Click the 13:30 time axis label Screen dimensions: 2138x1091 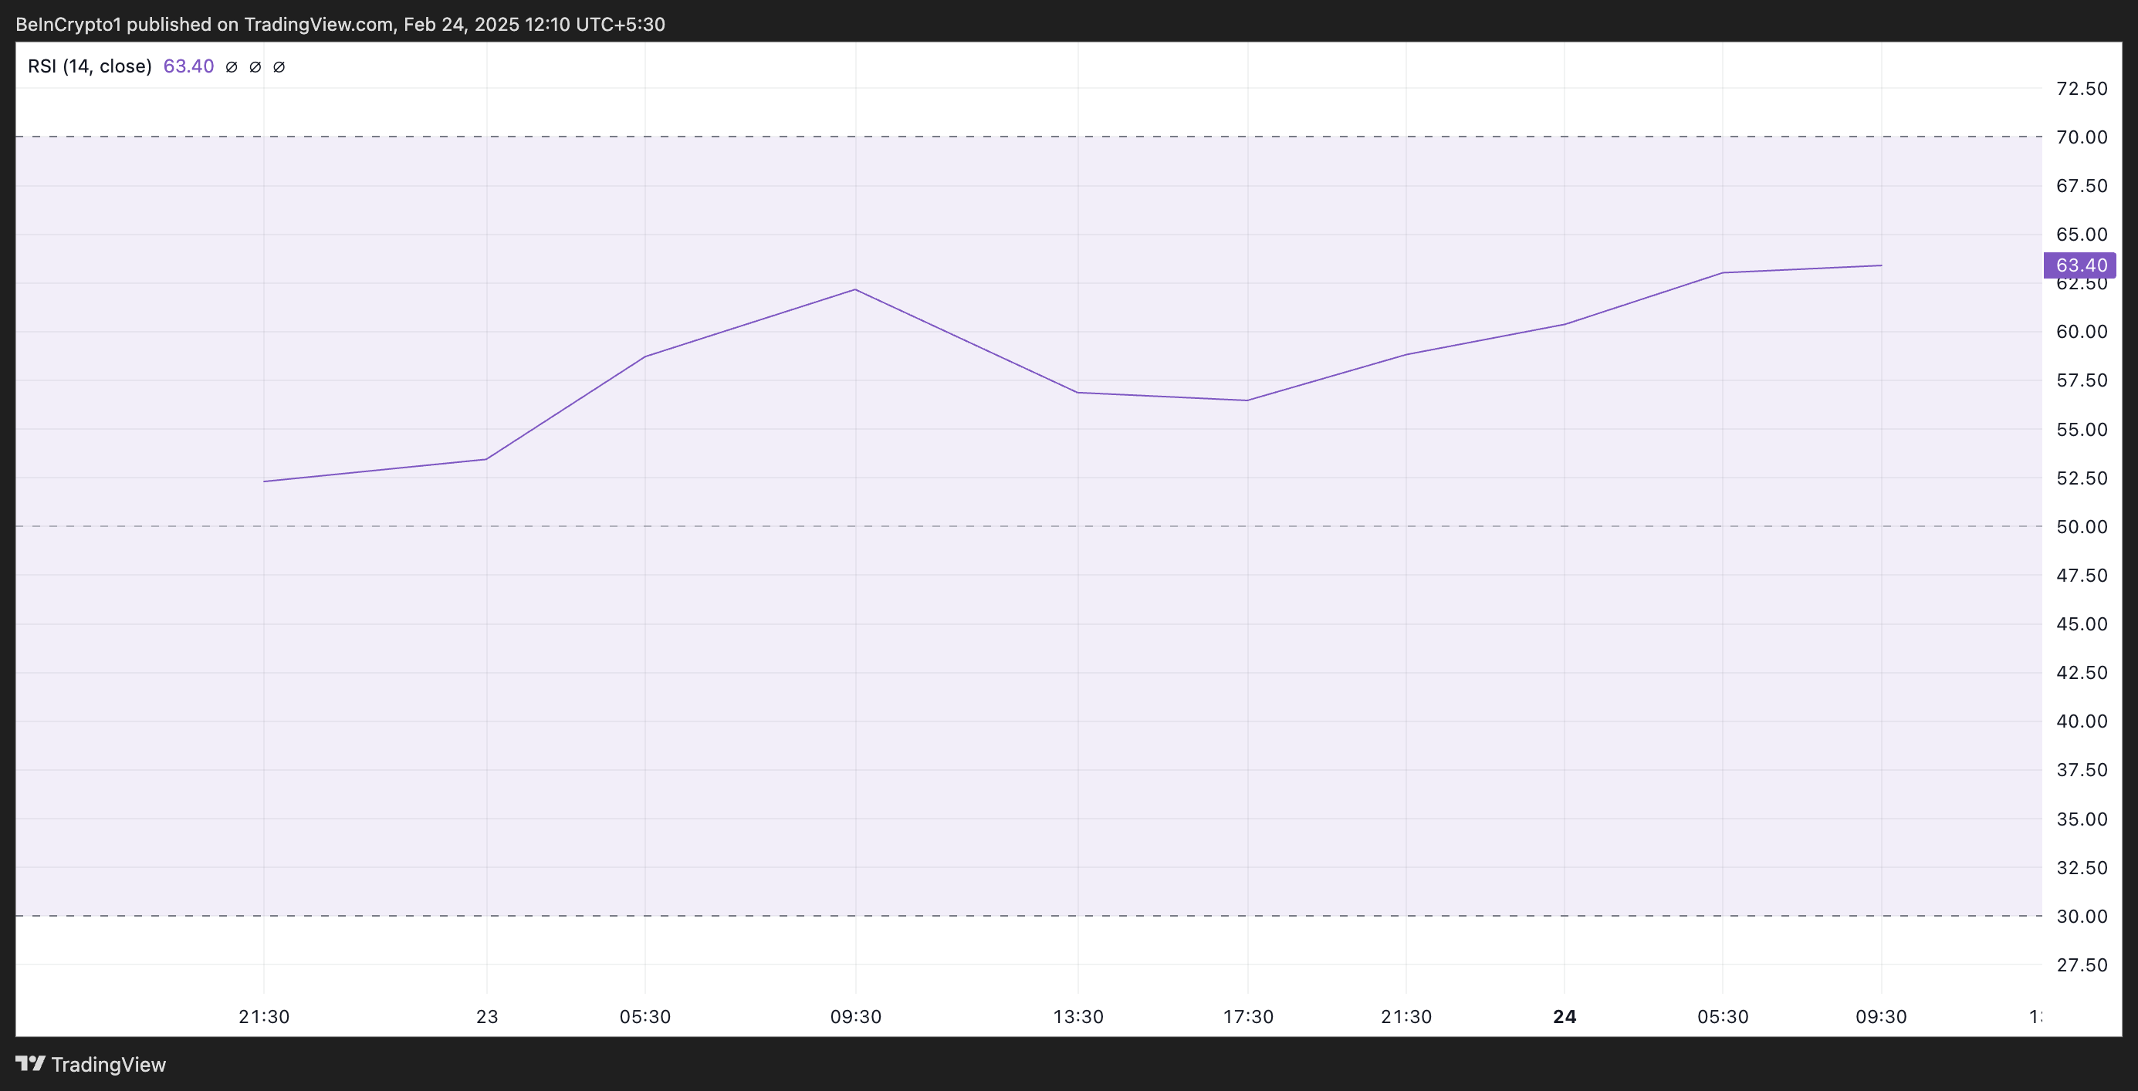coord(1078,1016)
